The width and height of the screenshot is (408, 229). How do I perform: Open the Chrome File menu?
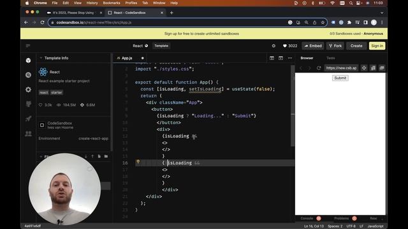point(55,3)
